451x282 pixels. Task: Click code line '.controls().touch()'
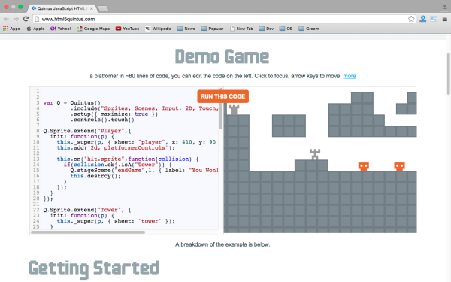[102, 120]
